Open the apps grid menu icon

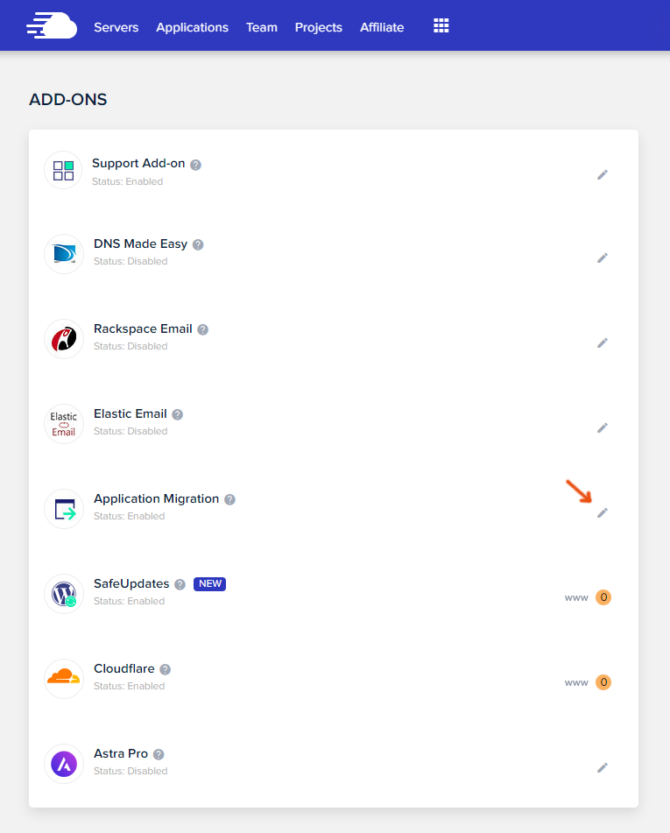[x=441, y=25]
